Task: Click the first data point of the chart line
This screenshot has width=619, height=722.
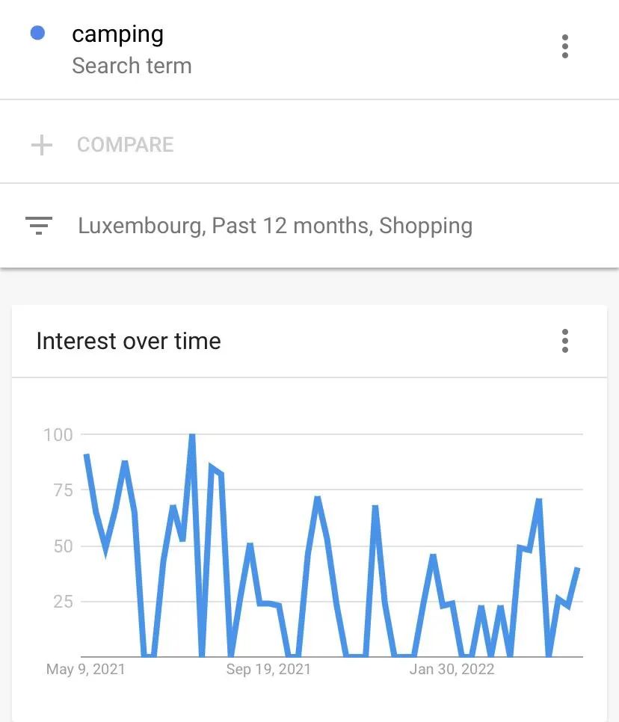Action: point(86,455)
